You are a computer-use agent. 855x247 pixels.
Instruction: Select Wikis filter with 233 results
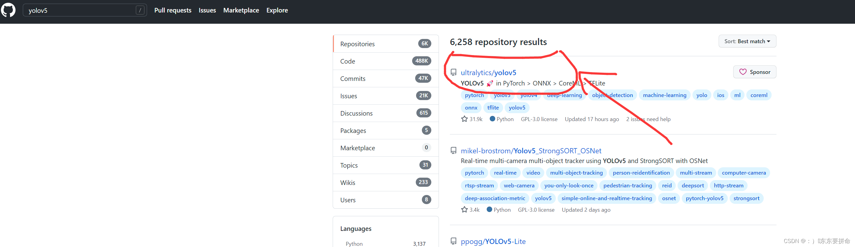(x=386, y=182)
